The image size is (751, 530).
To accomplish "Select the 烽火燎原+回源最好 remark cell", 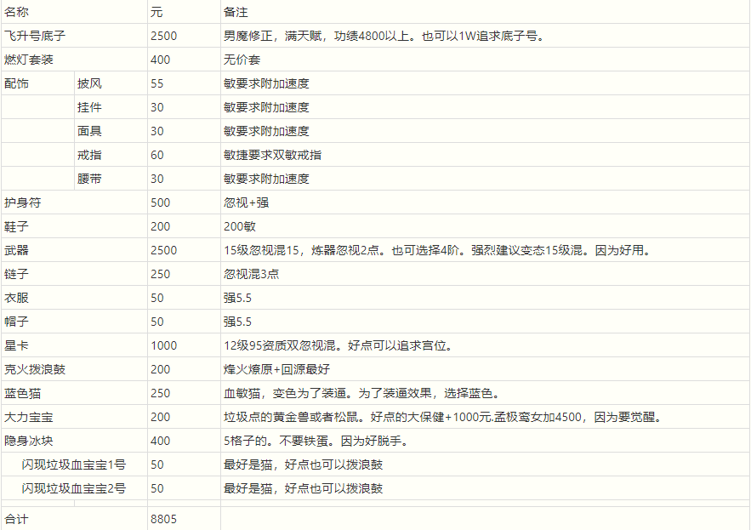I will (276, 370).
